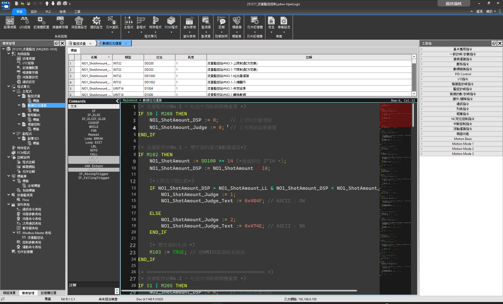The height and width of the screenshot is (304, 503).
Task: Collapse the Modbus Master表格 tree node
Action: point(14,233)
